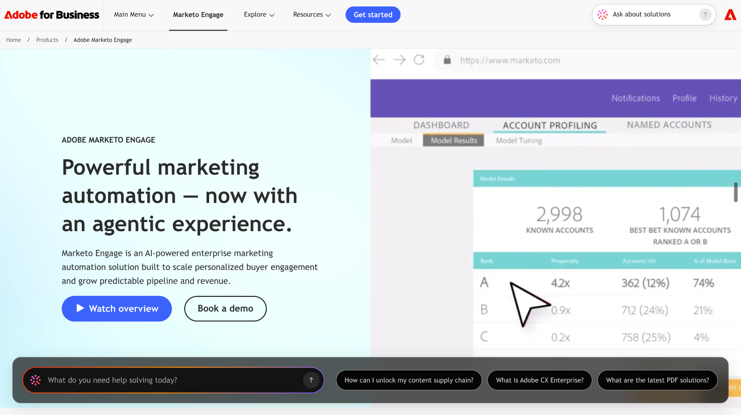741x415 pixels.
Task: Select the Marketo Engage tab
Action: pyautogui.click(x=198, y=15)
